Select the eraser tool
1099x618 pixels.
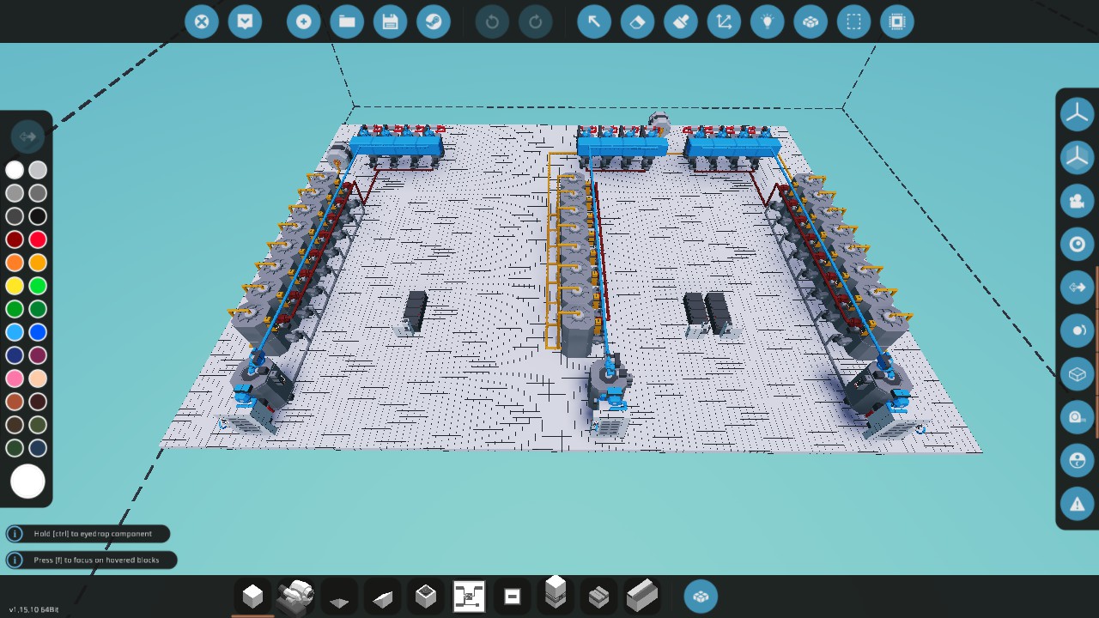(637, 21)
